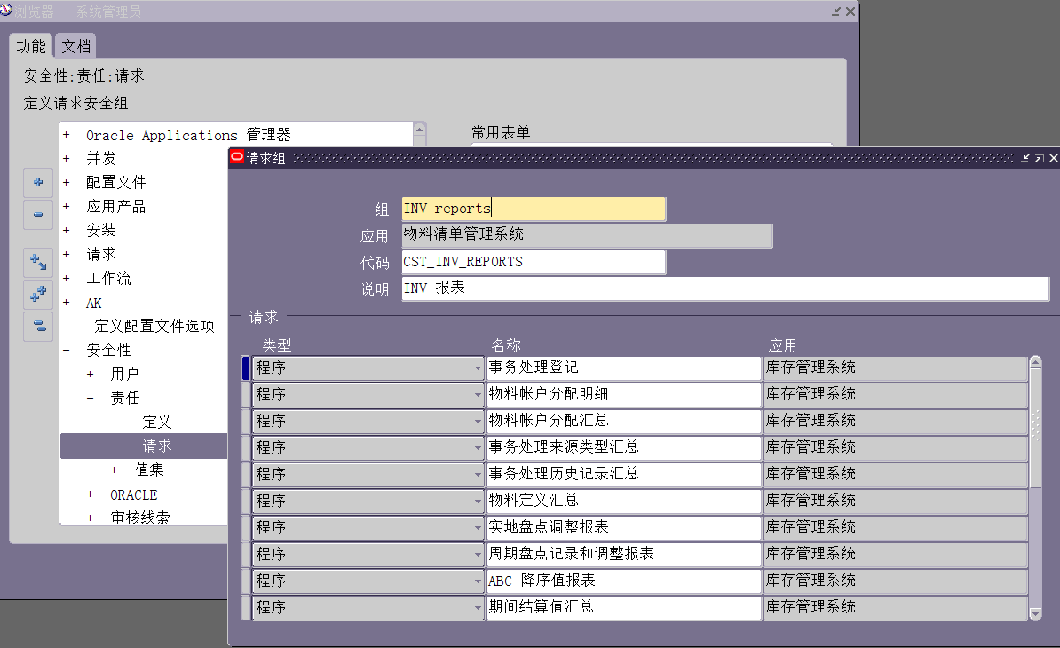Click the name field 物料帐户分配明细
1060x648 pixels.
click(x=624, y=395)
